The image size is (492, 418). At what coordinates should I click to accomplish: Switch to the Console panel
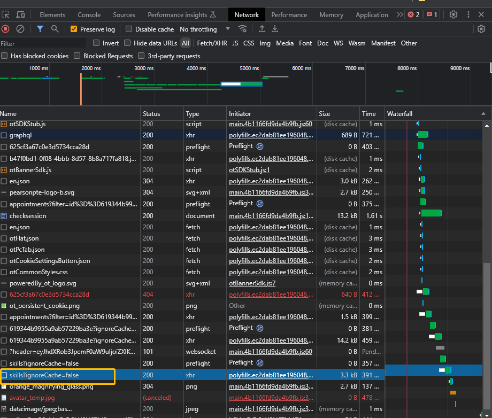89,14
